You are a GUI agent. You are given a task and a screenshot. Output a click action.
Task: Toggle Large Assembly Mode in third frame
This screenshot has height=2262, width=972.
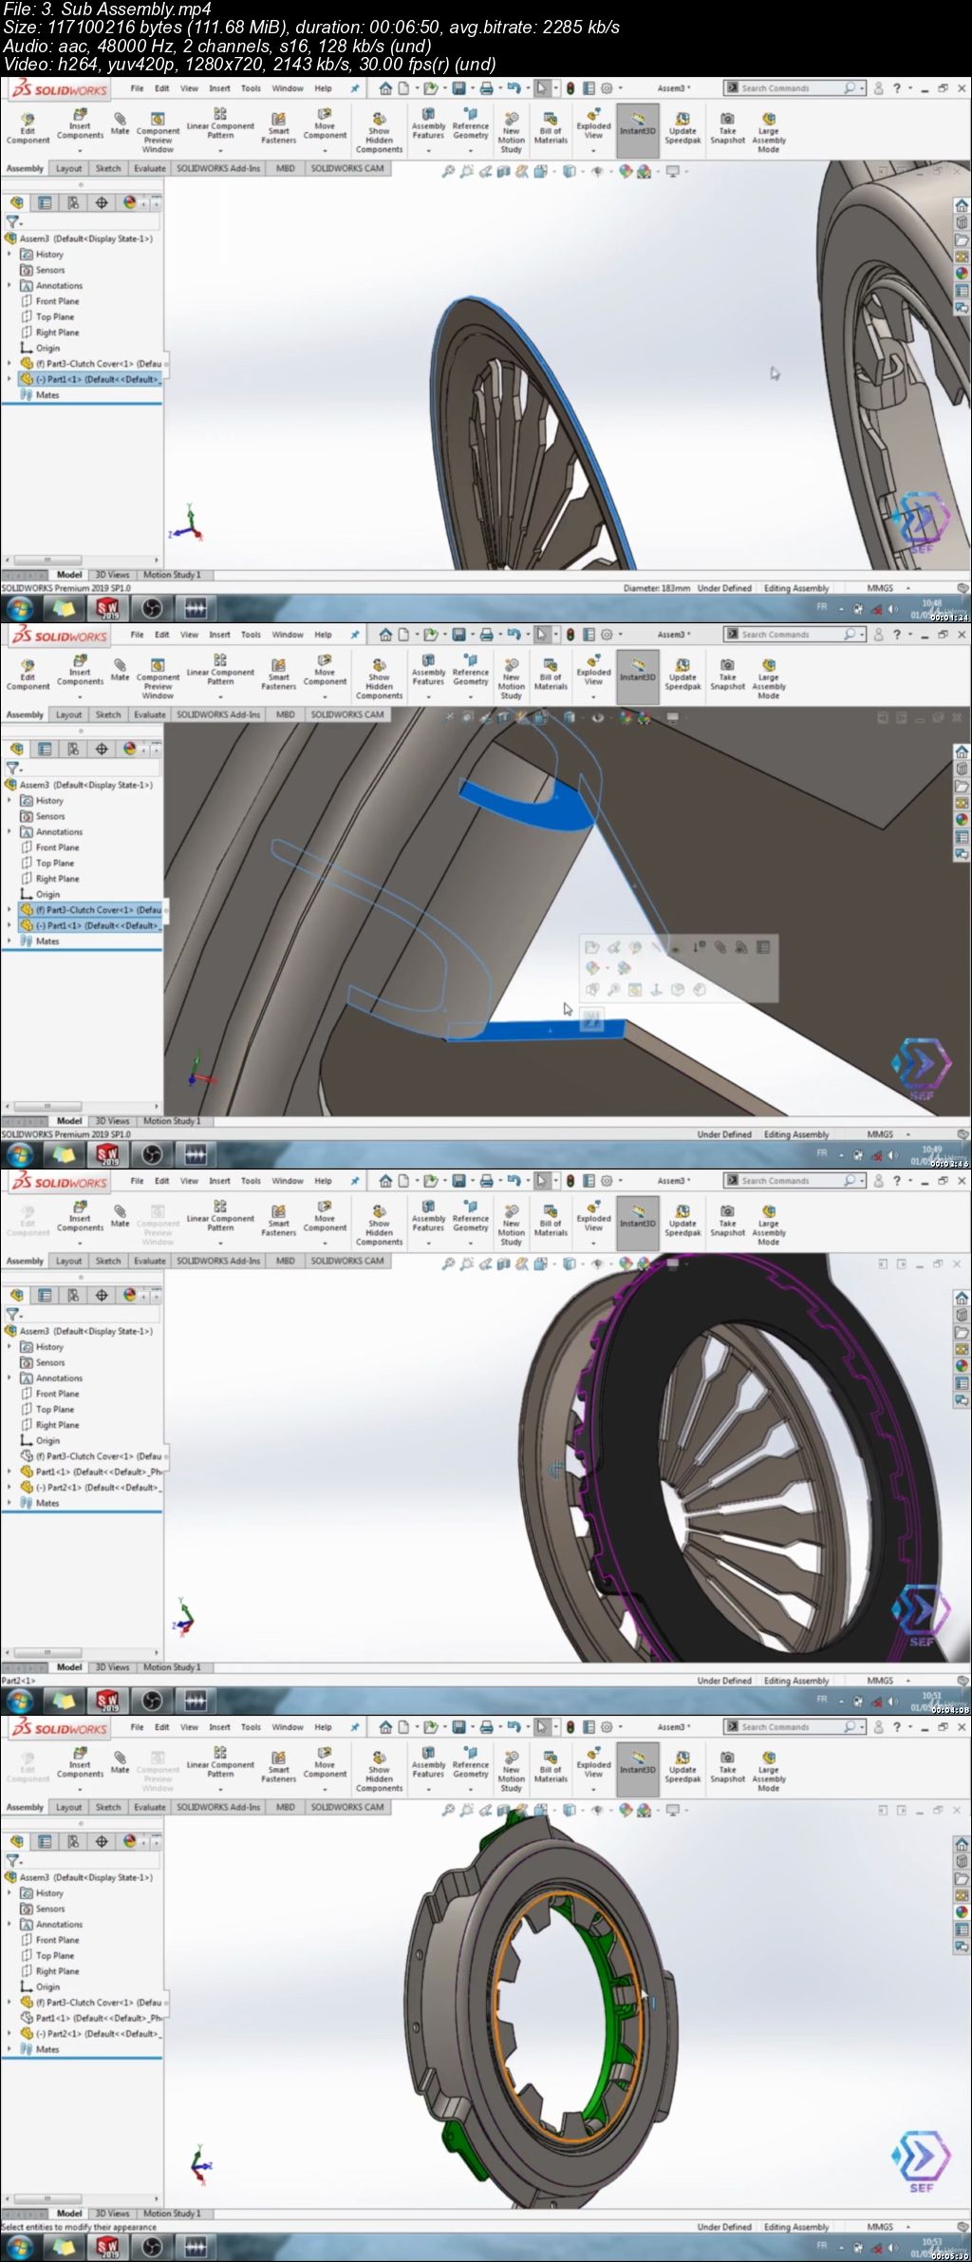point(769,1225)
